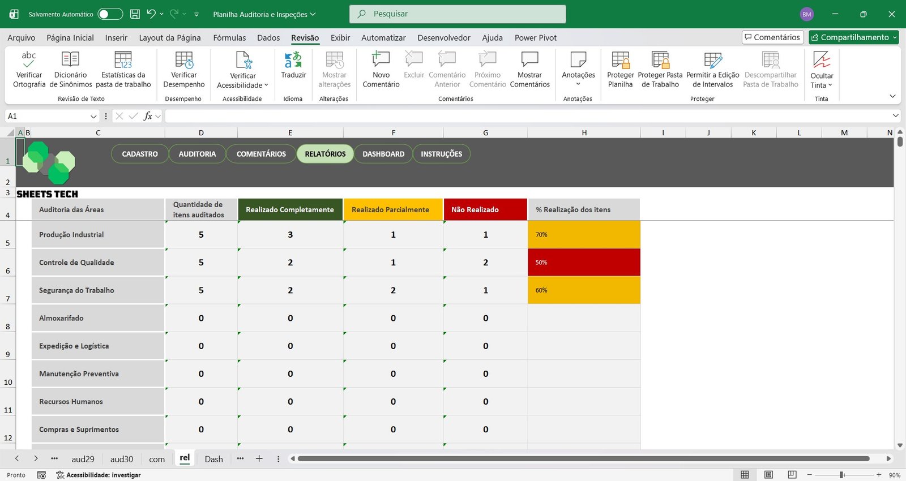Switch to aud30 sheet tab
Screen dimensions: 906x481
click(122, 459)
